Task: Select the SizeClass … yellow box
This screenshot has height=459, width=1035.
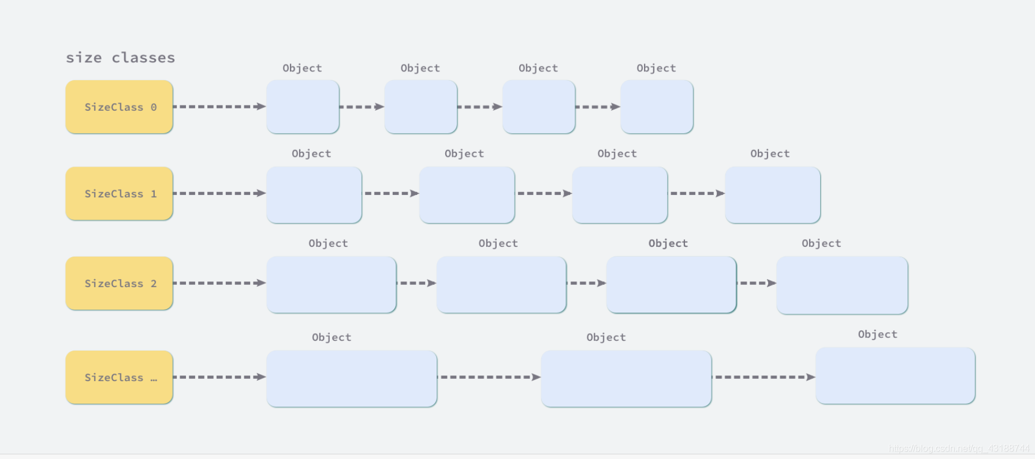Action: pos(120,378)
